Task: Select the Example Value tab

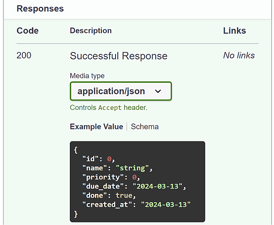Action: click(x=96, y=127)
